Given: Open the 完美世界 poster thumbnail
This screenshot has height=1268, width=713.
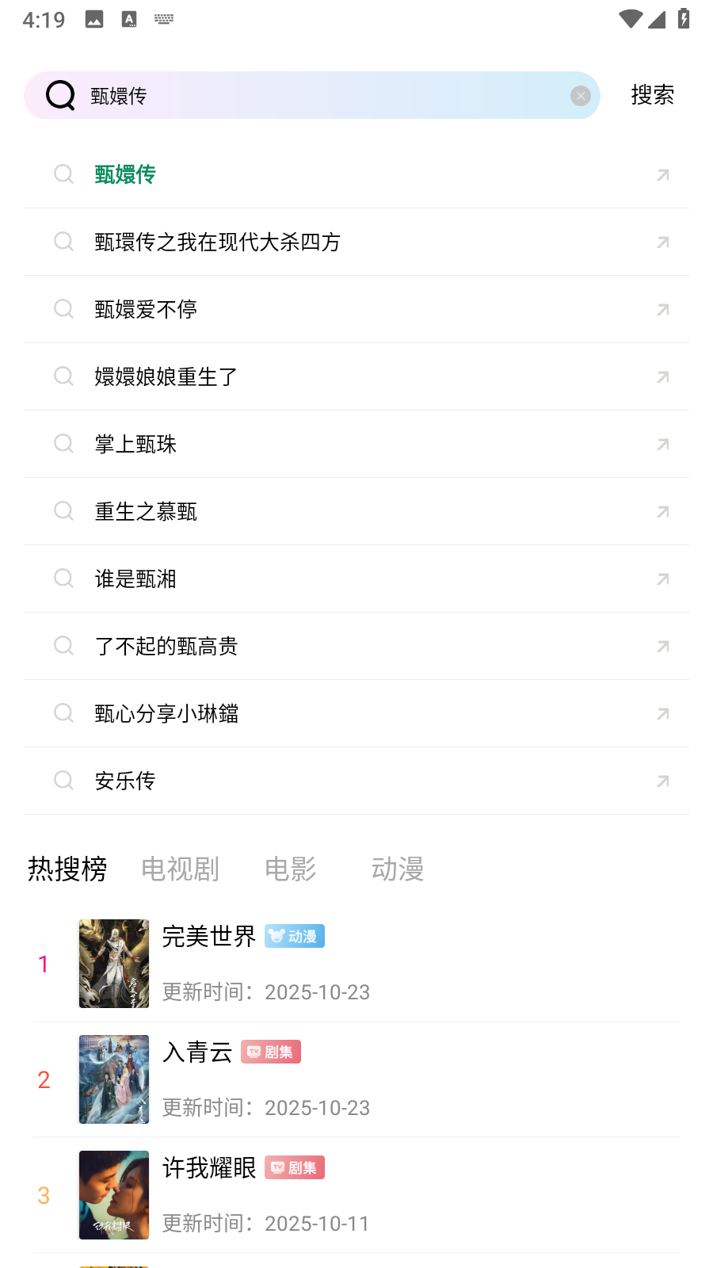Looking at the screenshot, I should (114, 964).
